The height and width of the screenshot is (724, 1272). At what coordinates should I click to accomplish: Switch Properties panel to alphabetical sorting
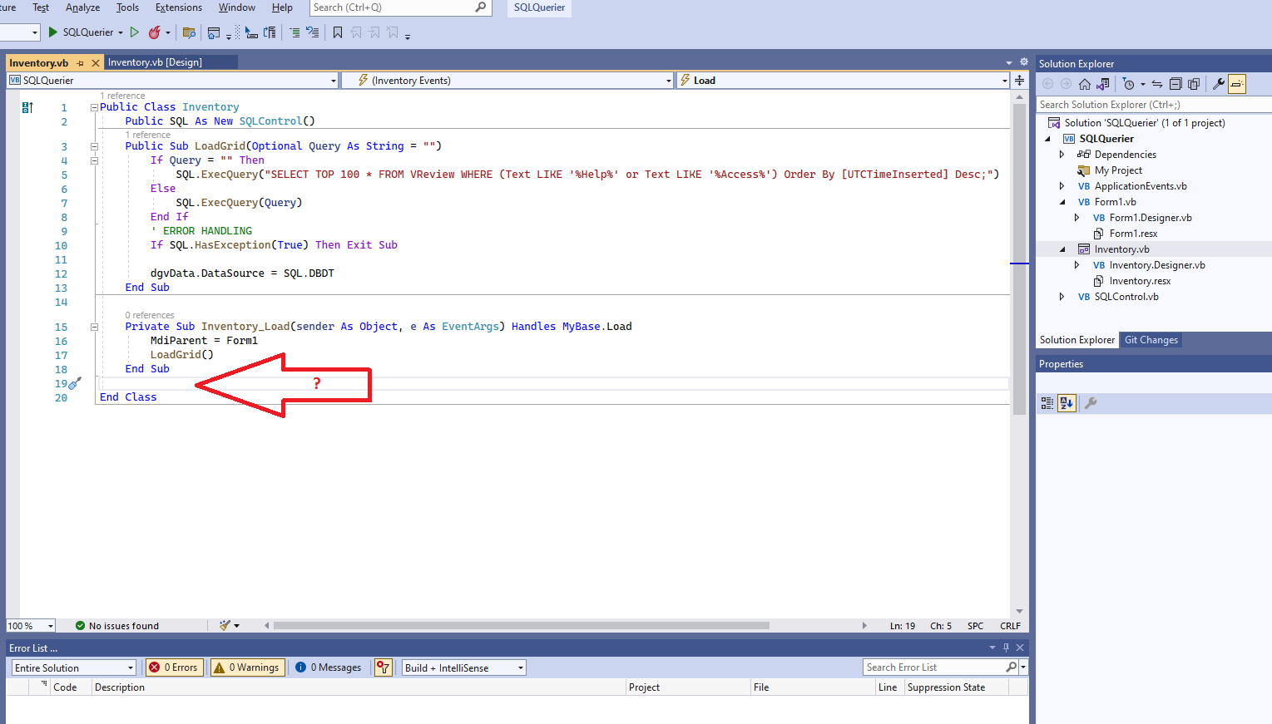tap(1067, 403)
